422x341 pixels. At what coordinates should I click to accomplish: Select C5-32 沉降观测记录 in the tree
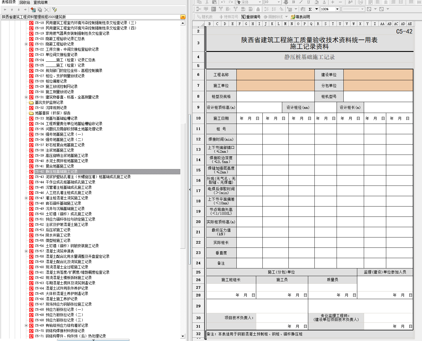51,108
